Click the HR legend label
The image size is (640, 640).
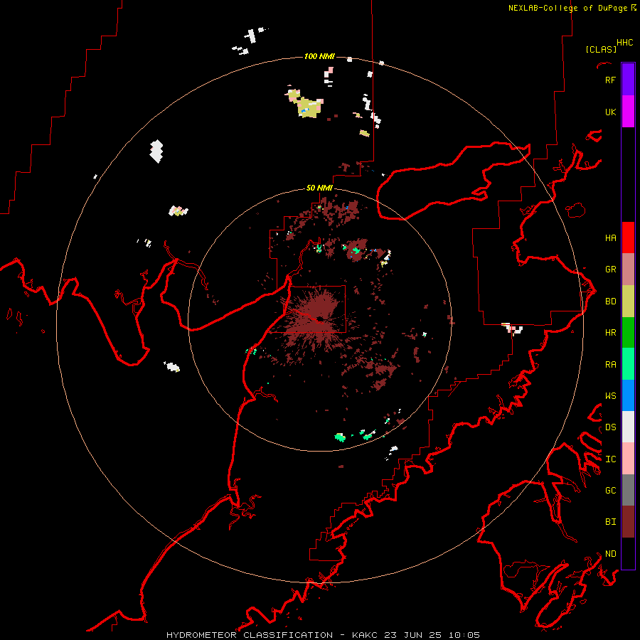pyautogui.click(x=611, y=333)
